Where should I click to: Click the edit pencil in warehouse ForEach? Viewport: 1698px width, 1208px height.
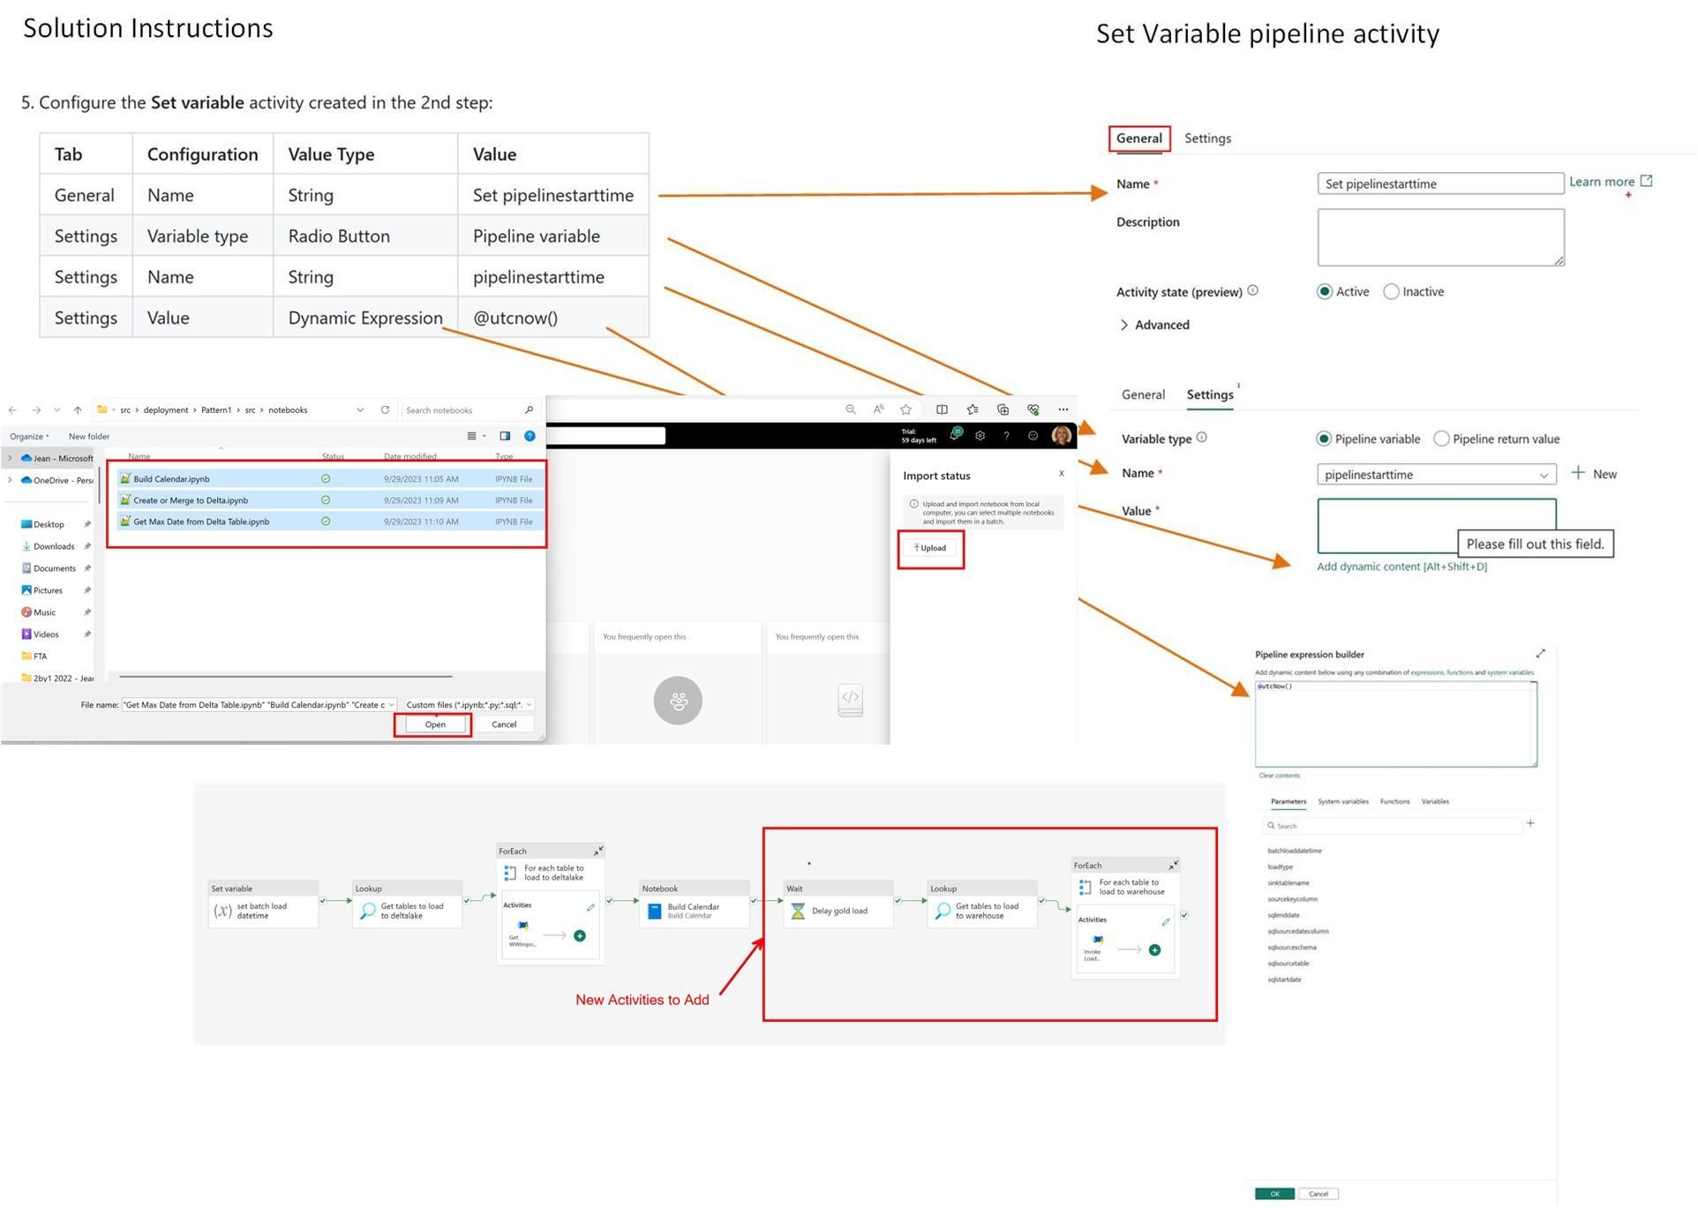pos(1166,922)
